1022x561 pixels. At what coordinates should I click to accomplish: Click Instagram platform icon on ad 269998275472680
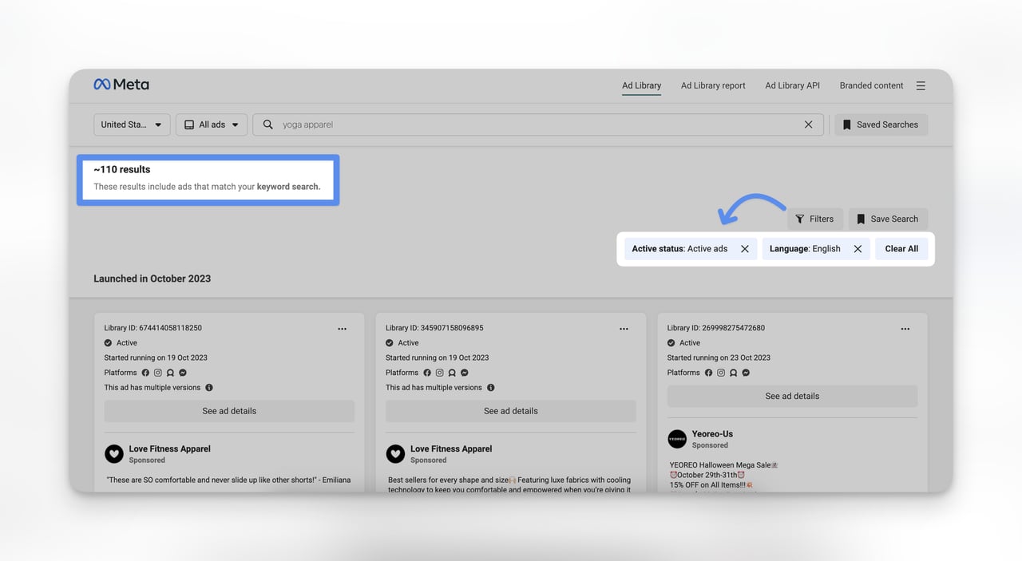click(x=721, y=373)
